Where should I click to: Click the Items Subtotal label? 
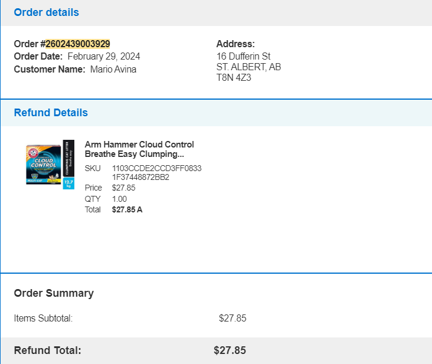pyautogui.click(x=43, y=319)
